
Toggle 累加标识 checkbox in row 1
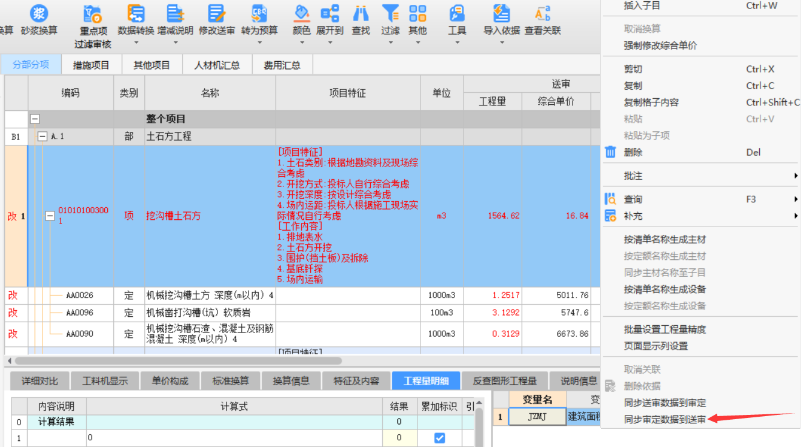pyautogui.click(x=440, y=437)
